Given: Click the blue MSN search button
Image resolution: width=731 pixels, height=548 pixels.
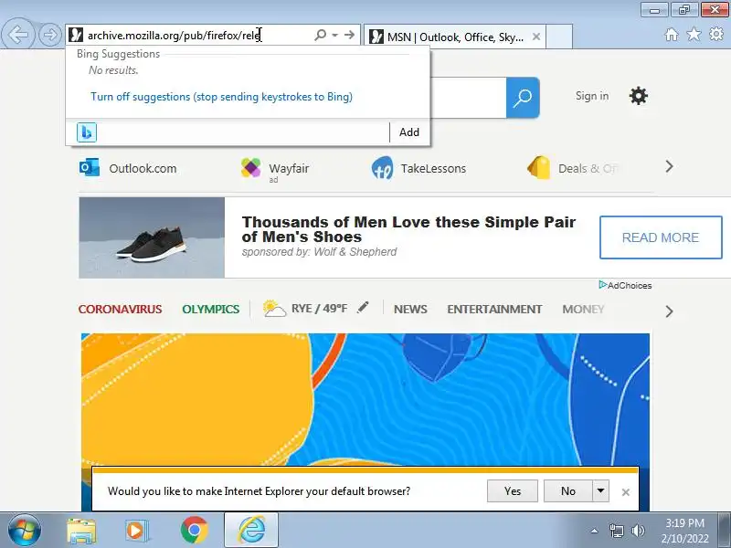Looking at the screenshot, I should 523,98.
